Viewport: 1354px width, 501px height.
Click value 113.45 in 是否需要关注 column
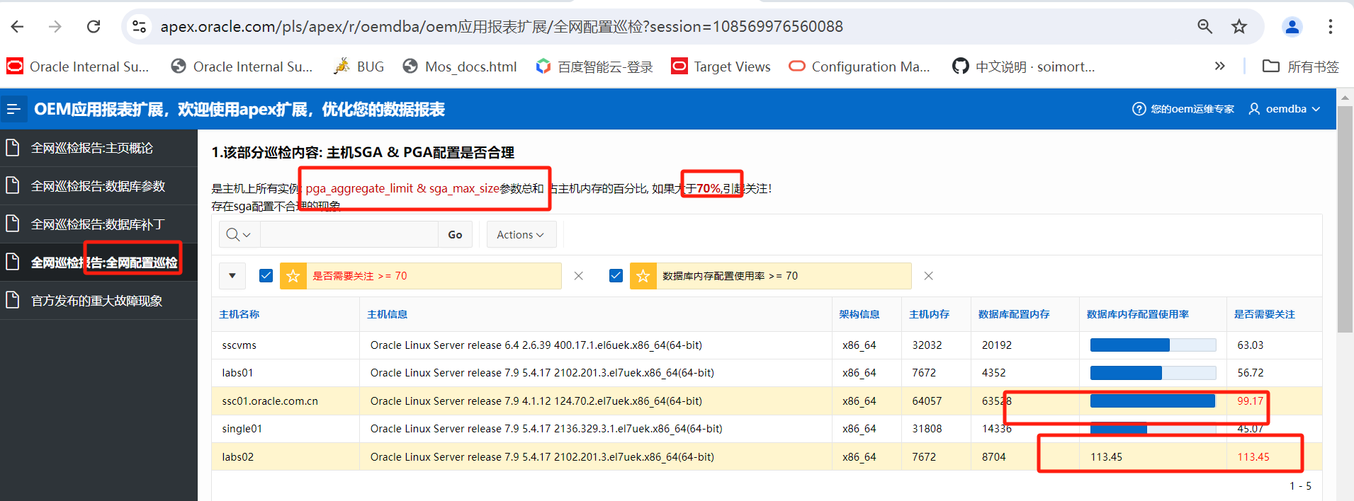click(1253, 457)
